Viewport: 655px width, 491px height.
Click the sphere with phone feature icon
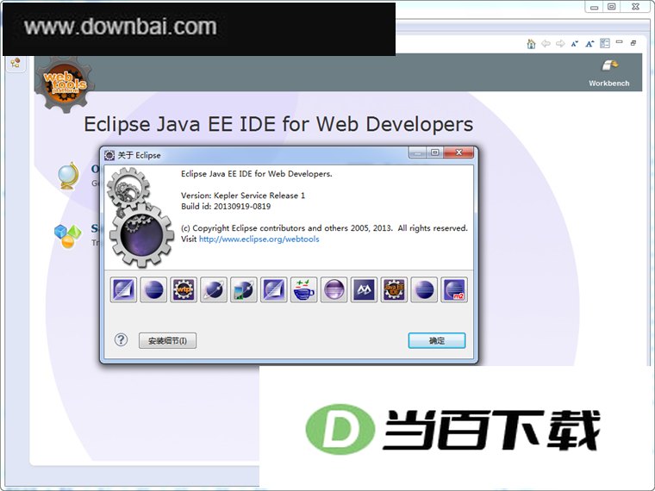click(x=244, y=289)
